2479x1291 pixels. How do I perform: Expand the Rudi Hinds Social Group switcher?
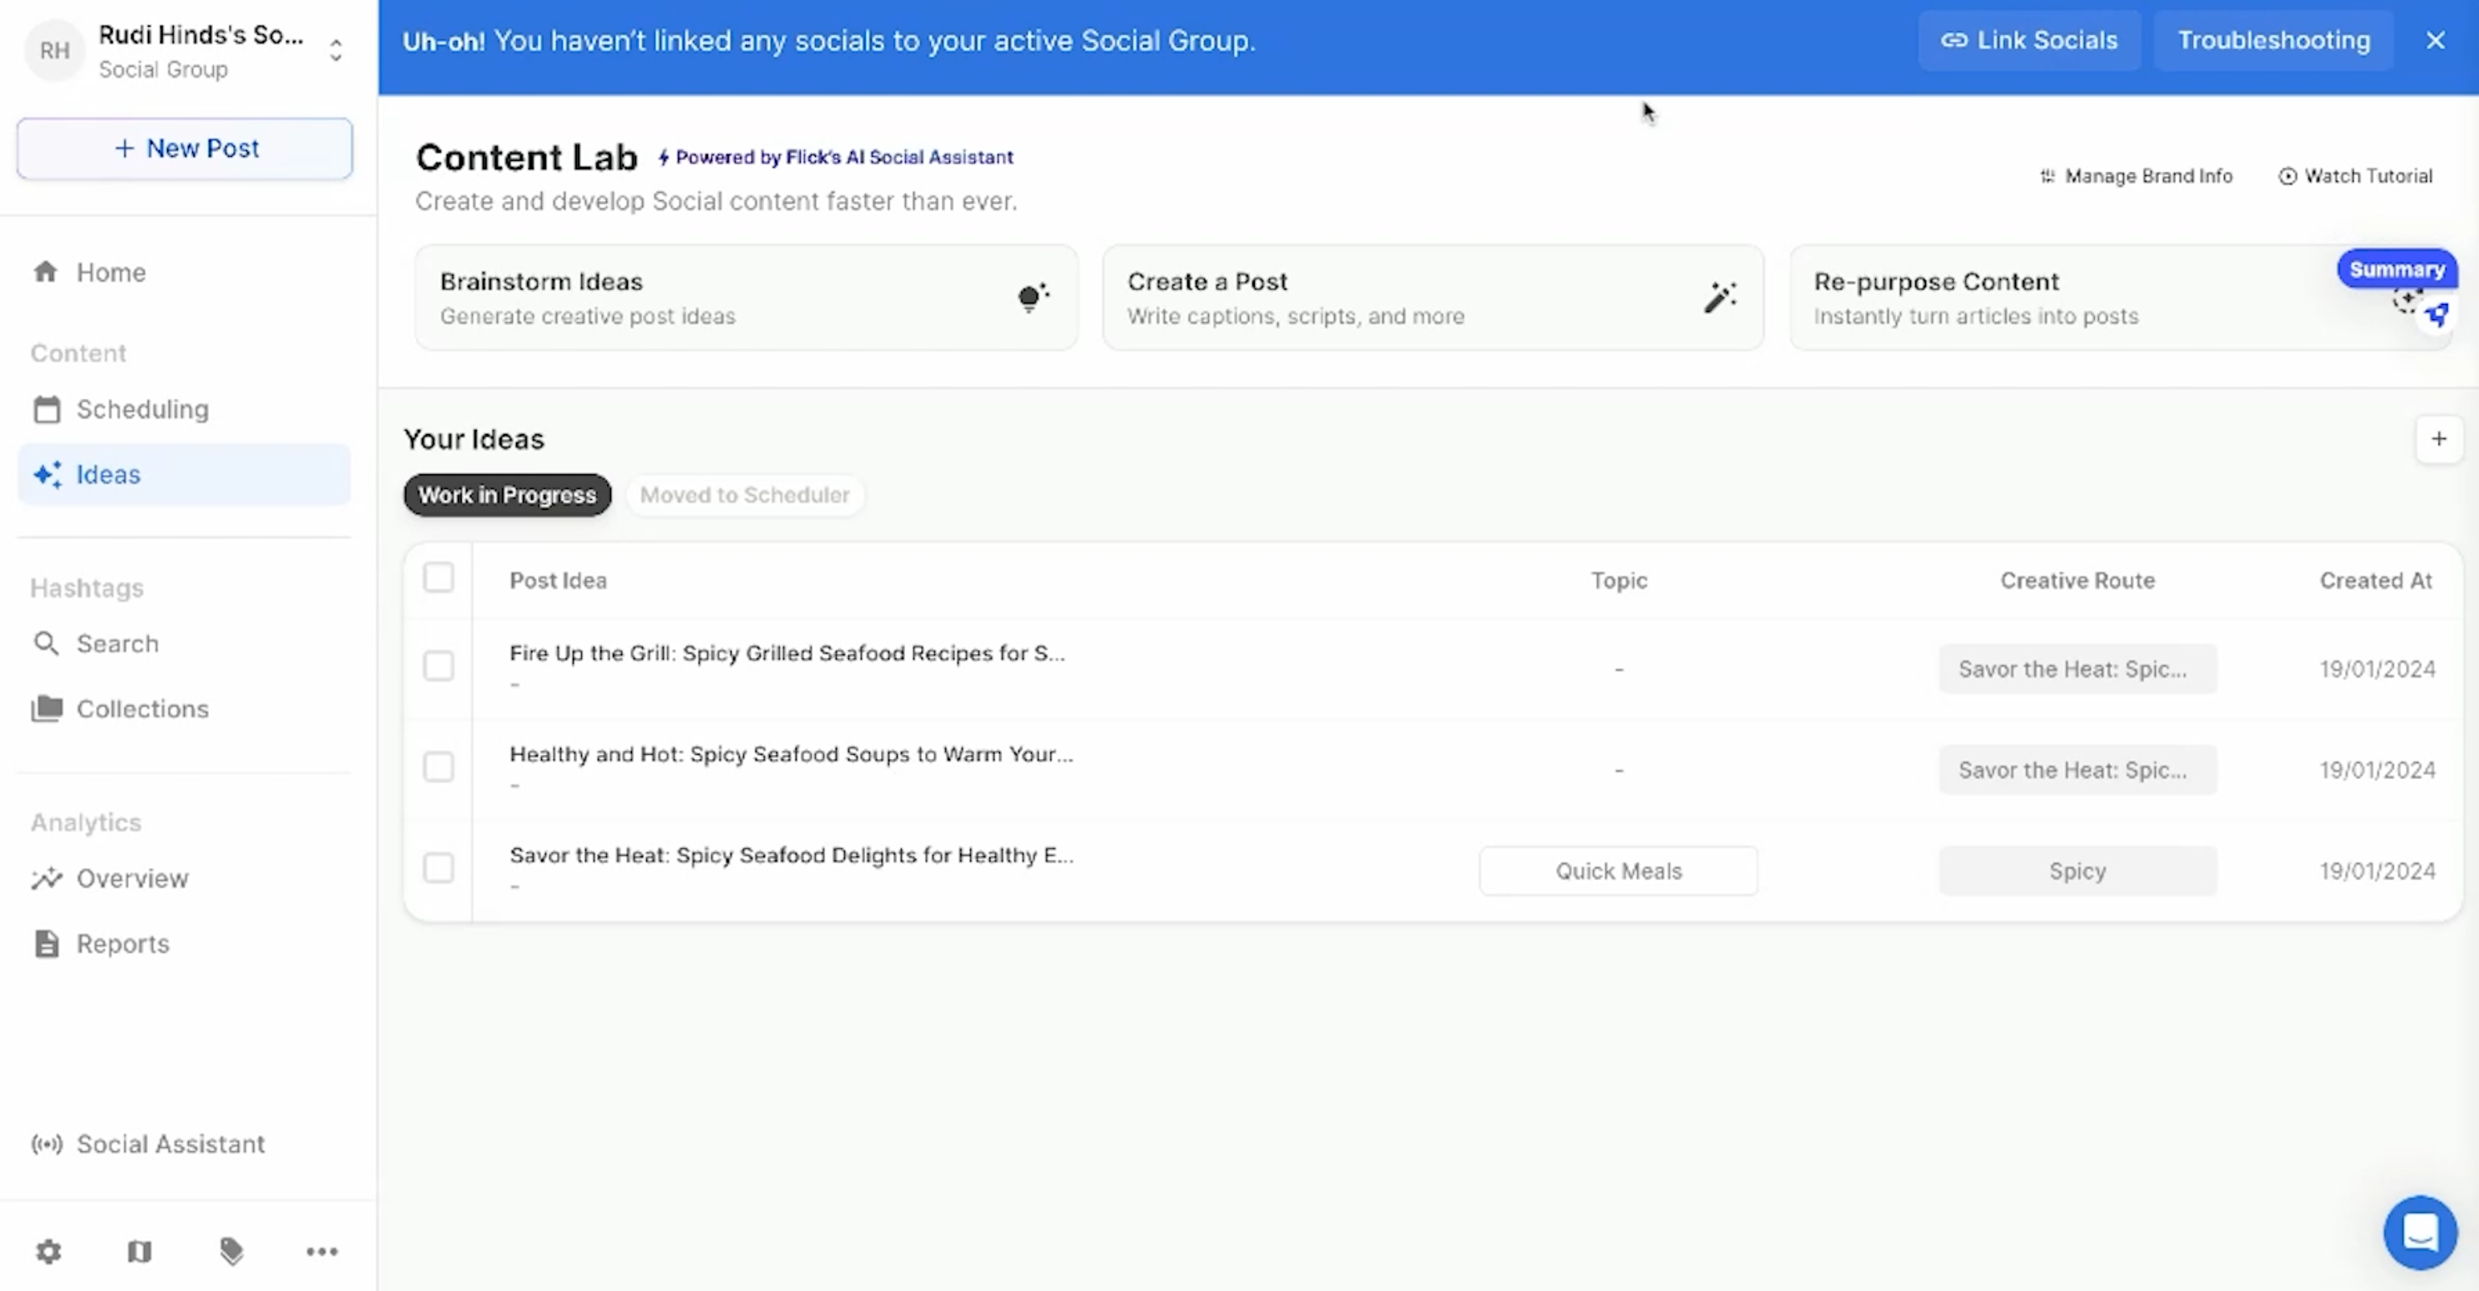click(x=335, y=50)
